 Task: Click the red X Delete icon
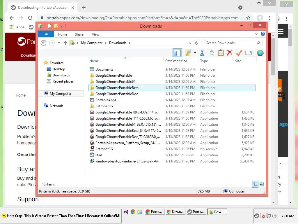click(230, 53)
